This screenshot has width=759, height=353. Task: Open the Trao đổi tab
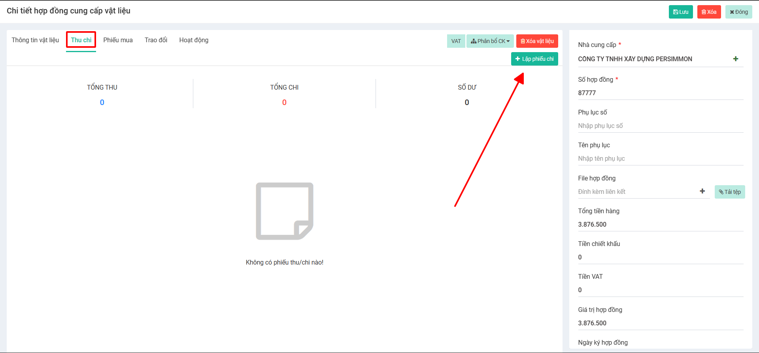pos(156,40)
